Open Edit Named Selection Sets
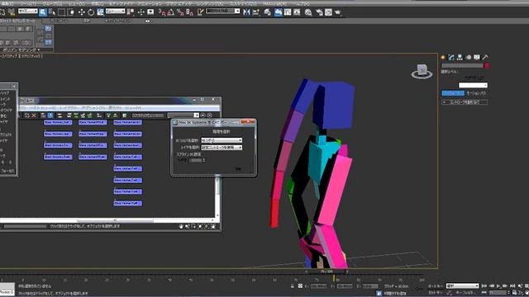 200,12
